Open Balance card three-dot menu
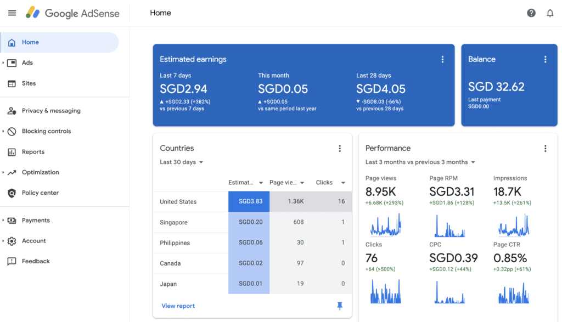This screenshot has height=322, width=562. coord(545,59)
